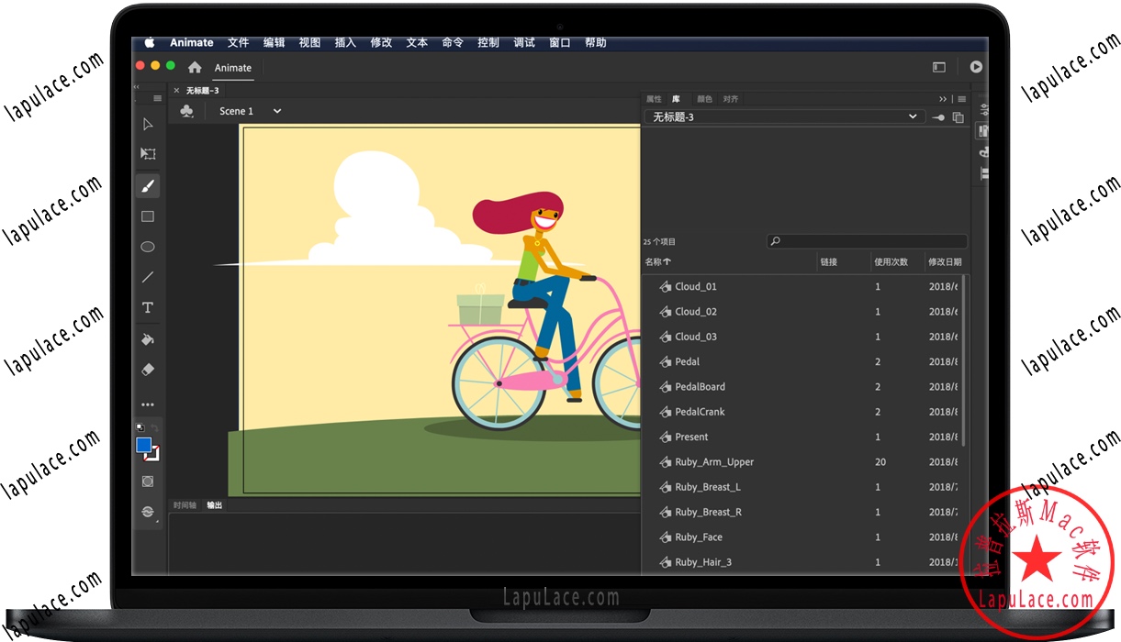The height and width of the screenshot is (642, 1121).
Task: Open the Scene 1 dropdown
Action: click(x=275, y=110)
